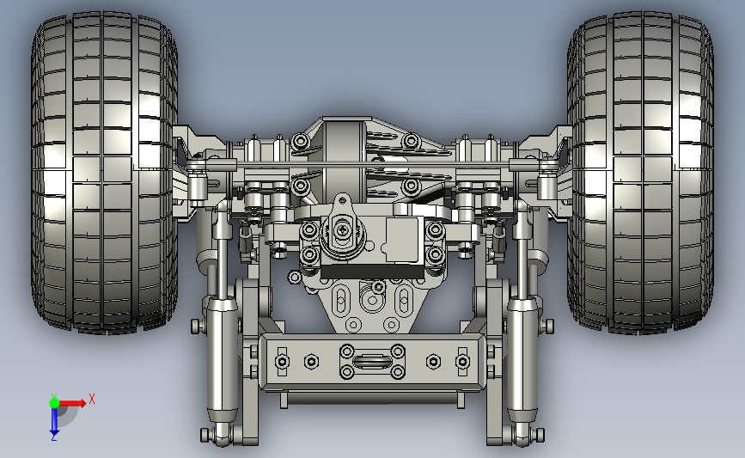
Task: Click the blue Z axis arrow of the triad
Action: 54,421
